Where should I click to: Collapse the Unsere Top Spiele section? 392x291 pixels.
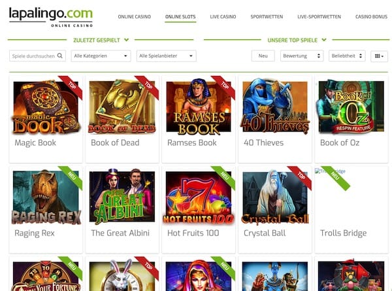(x=297, y=40)
